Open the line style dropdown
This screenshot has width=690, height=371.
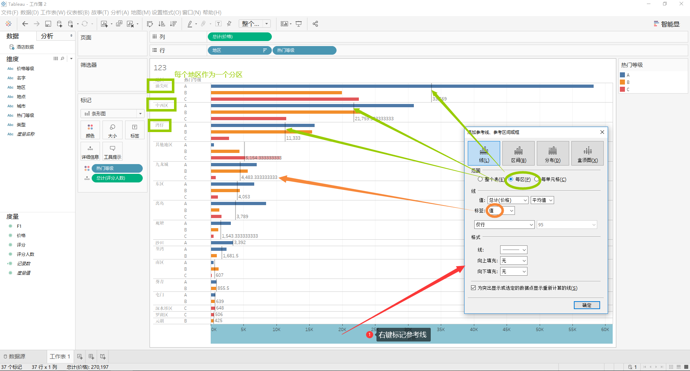[x=514, y=250]
